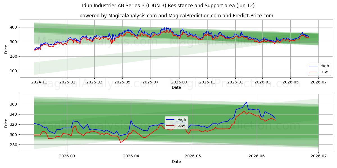
Task: Click the '2026-05' tick label on bottom chart
Action: (x=193, y=156)
